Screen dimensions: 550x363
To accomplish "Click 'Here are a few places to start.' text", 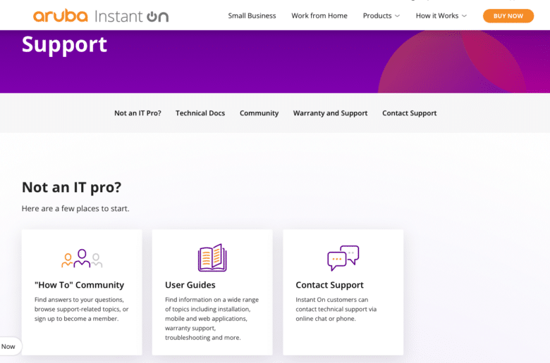I will point(75,209).
